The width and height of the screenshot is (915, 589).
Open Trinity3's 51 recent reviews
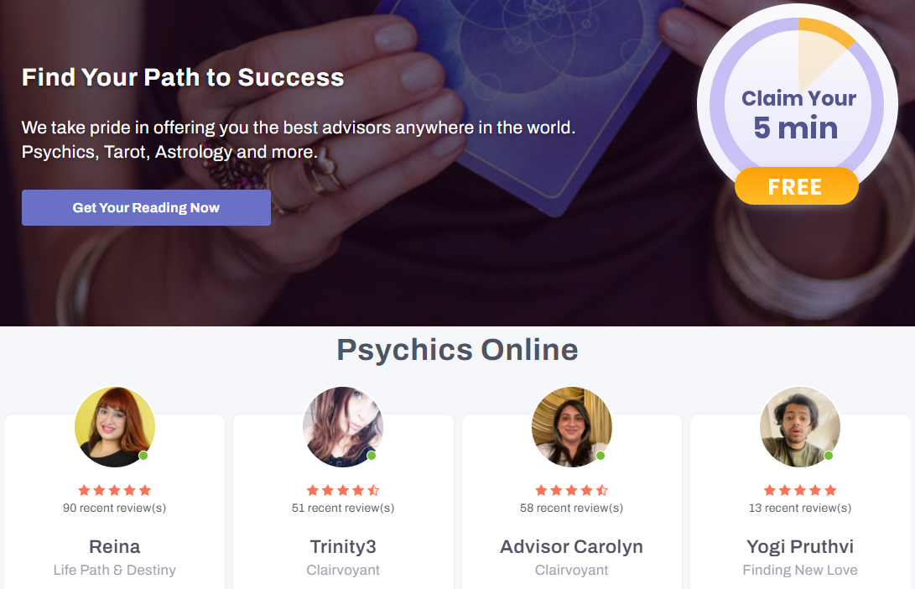[x=343, y=508]
